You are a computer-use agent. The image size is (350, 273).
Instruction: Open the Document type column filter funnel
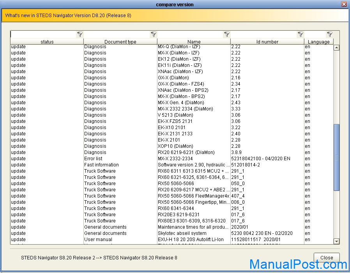(x=154, y=34)
